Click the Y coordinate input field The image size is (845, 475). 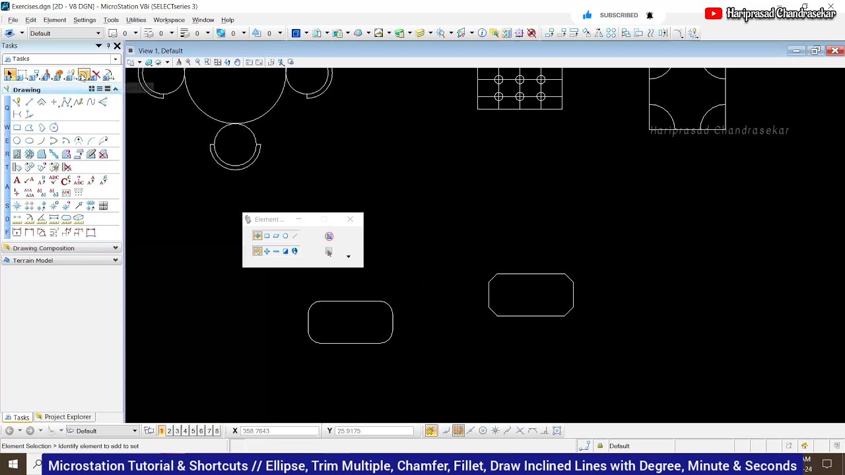tap(374, 431)
